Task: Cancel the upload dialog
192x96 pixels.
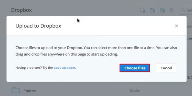Action: pyautogui.click(x=166, y=68)
